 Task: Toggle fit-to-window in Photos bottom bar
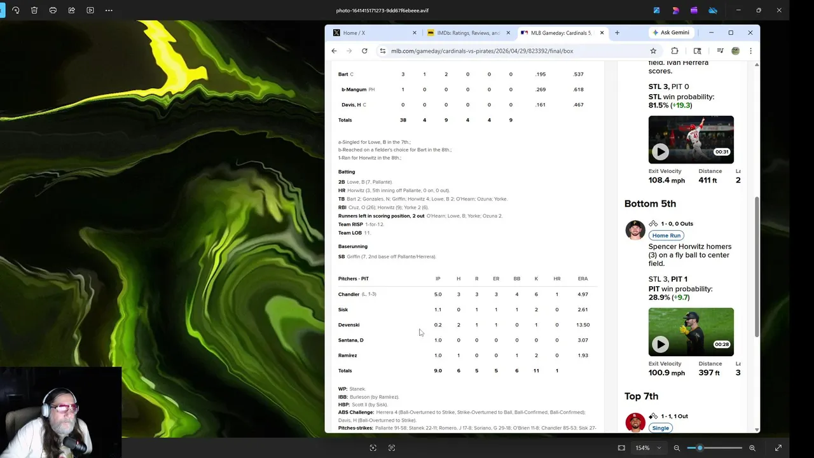621,448
